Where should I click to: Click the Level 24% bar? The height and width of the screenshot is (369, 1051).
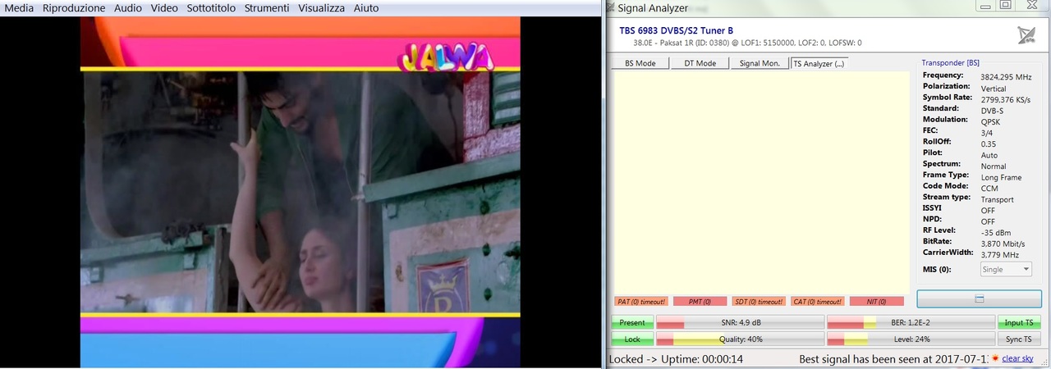(911, 339)
